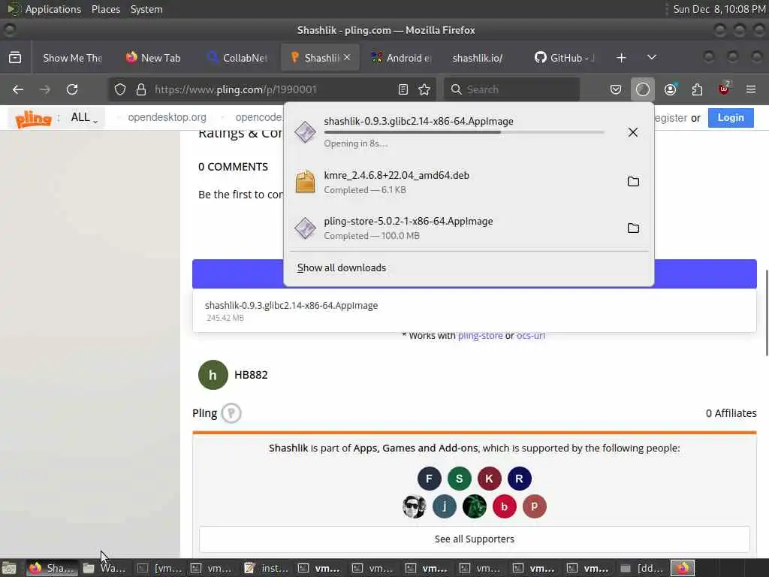Open the opendesktop.org link
The width and height of the screenshot is (769, 577).
click(x=167, y=118)
